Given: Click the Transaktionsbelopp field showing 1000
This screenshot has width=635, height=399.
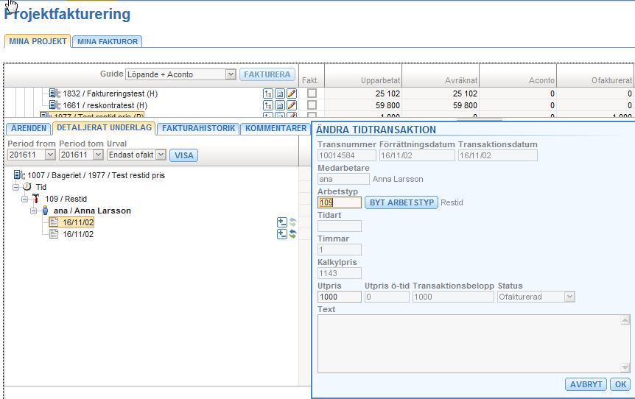Looking at the screenshot, I should point(453,297).
